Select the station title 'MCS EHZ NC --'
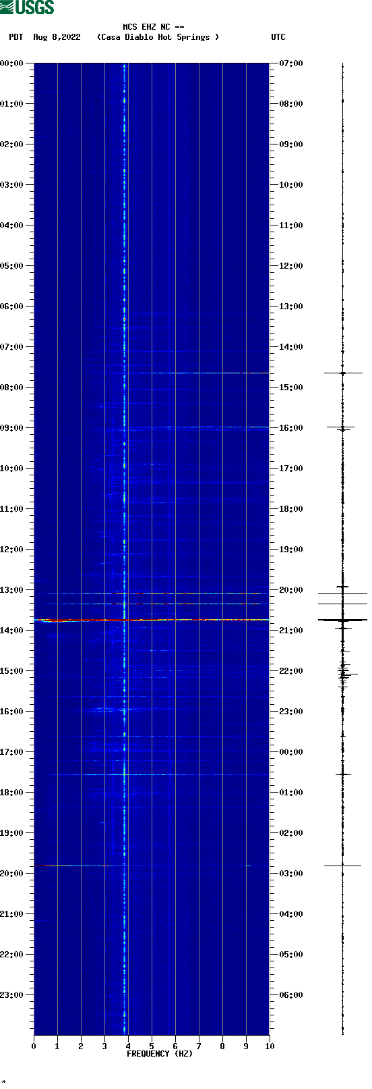The image size is (372, 1089). pos(154,27)
